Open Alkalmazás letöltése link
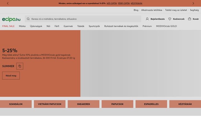 [152, 10]
